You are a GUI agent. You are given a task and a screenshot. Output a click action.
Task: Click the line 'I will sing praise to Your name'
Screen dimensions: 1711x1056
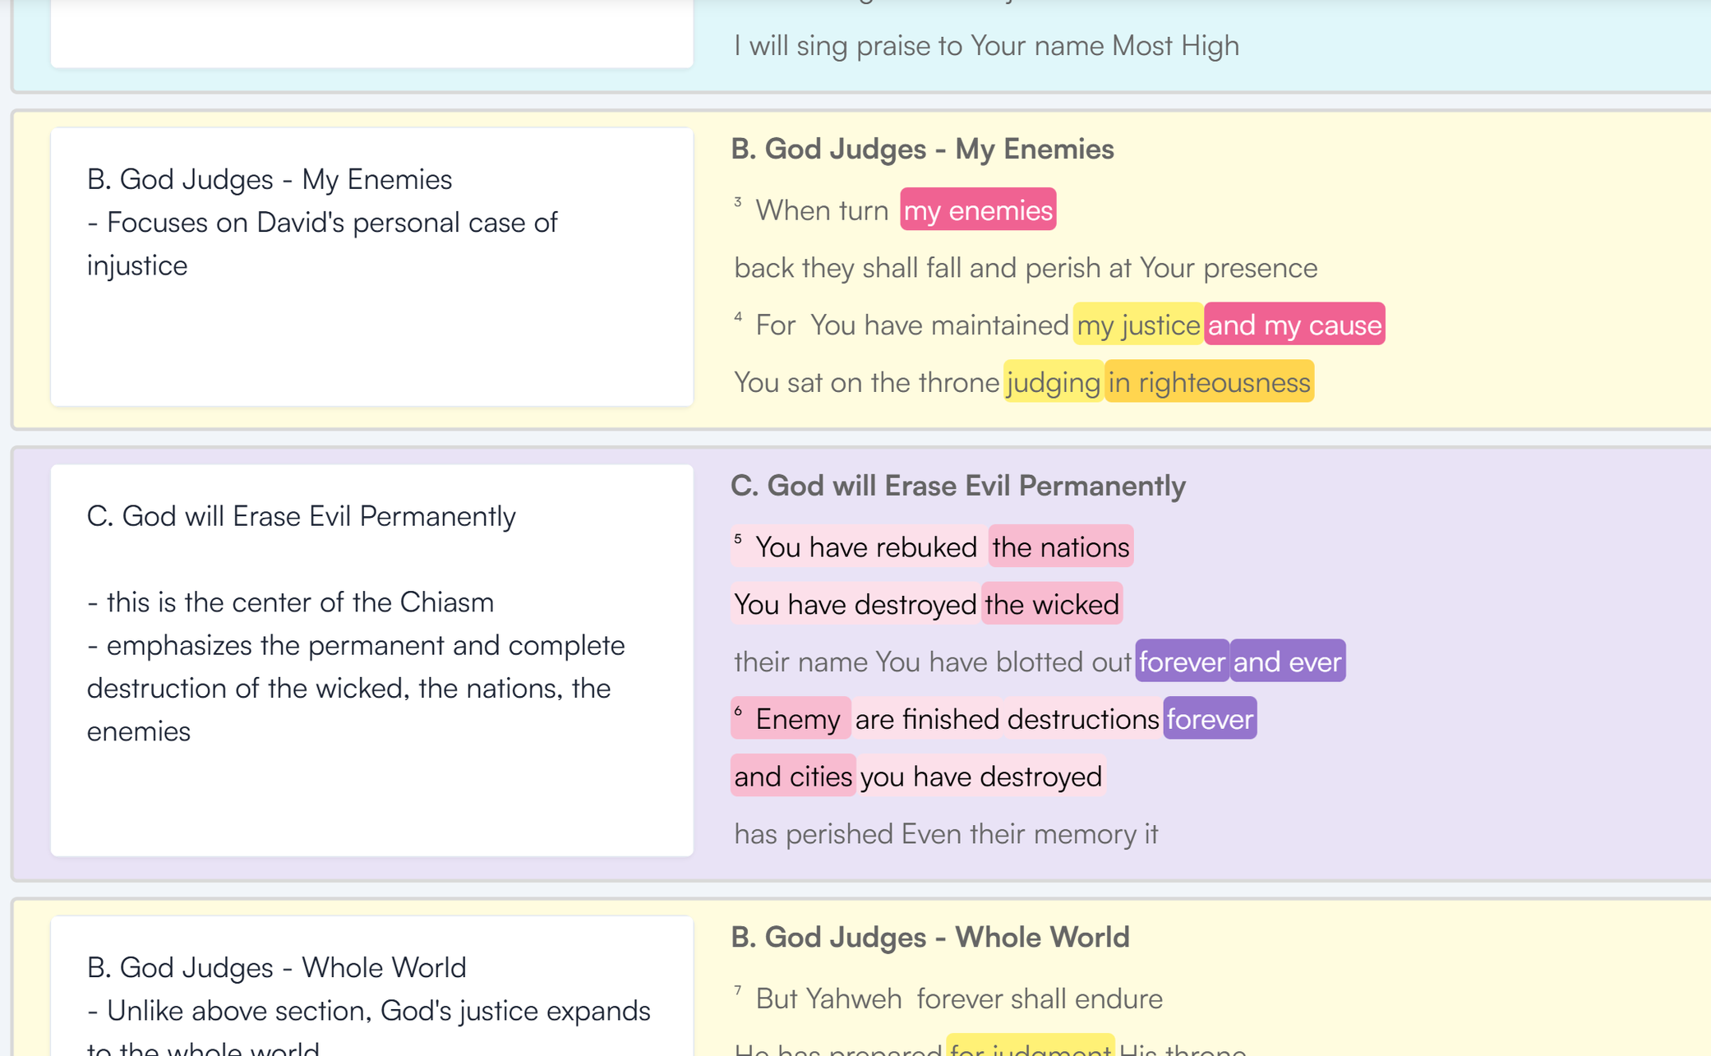985,45
